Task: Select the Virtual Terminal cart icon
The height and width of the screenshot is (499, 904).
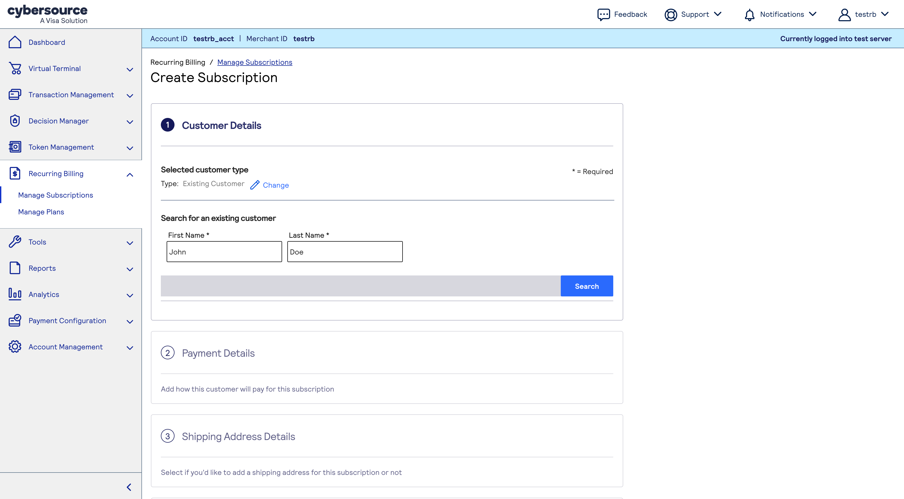Action: 15,68
